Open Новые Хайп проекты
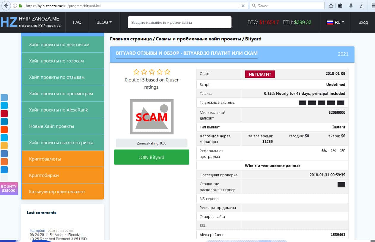 (63, 126)
